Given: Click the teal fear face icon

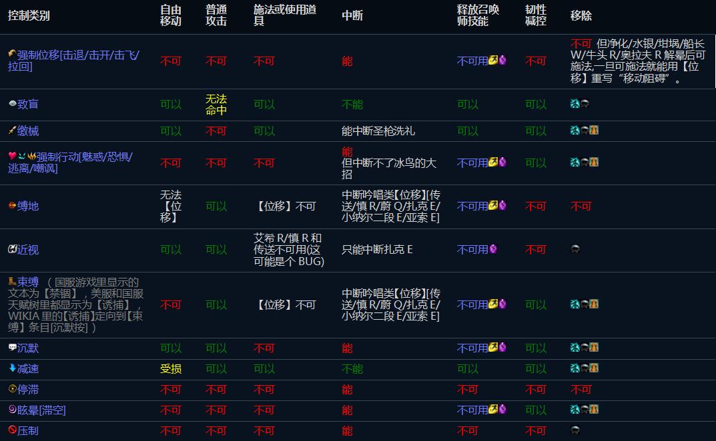Looking at the screenshot, I should (22, 156).
